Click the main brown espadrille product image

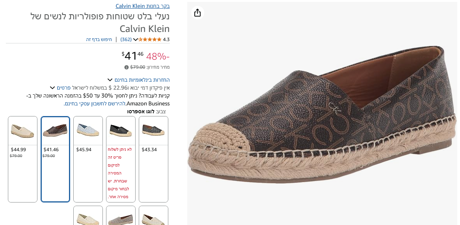pos(321,118)
